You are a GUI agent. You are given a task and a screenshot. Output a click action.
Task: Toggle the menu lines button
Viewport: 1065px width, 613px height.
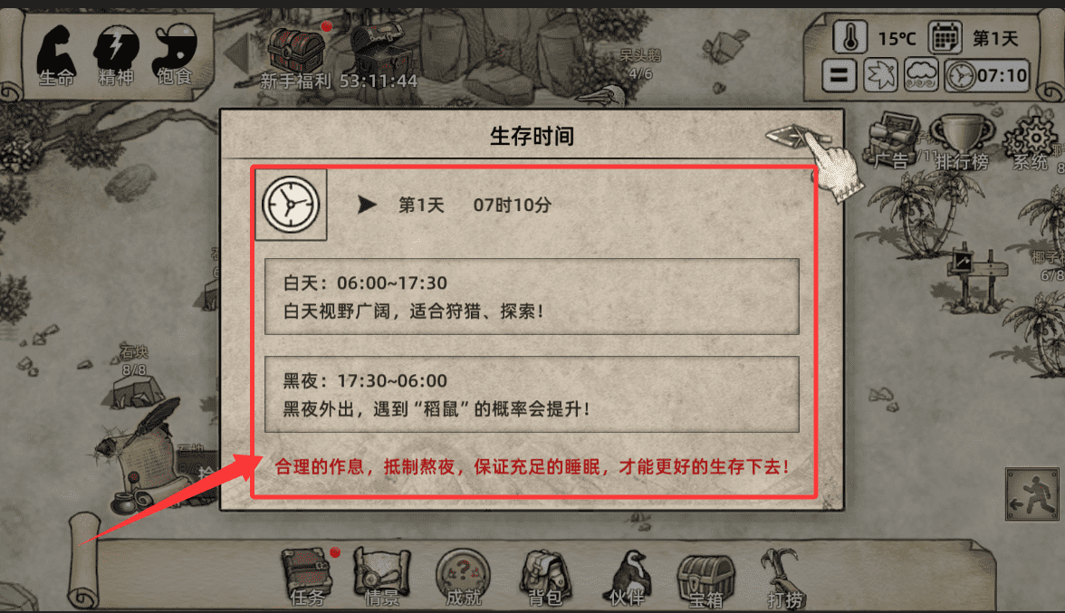[x=839, y=75]
